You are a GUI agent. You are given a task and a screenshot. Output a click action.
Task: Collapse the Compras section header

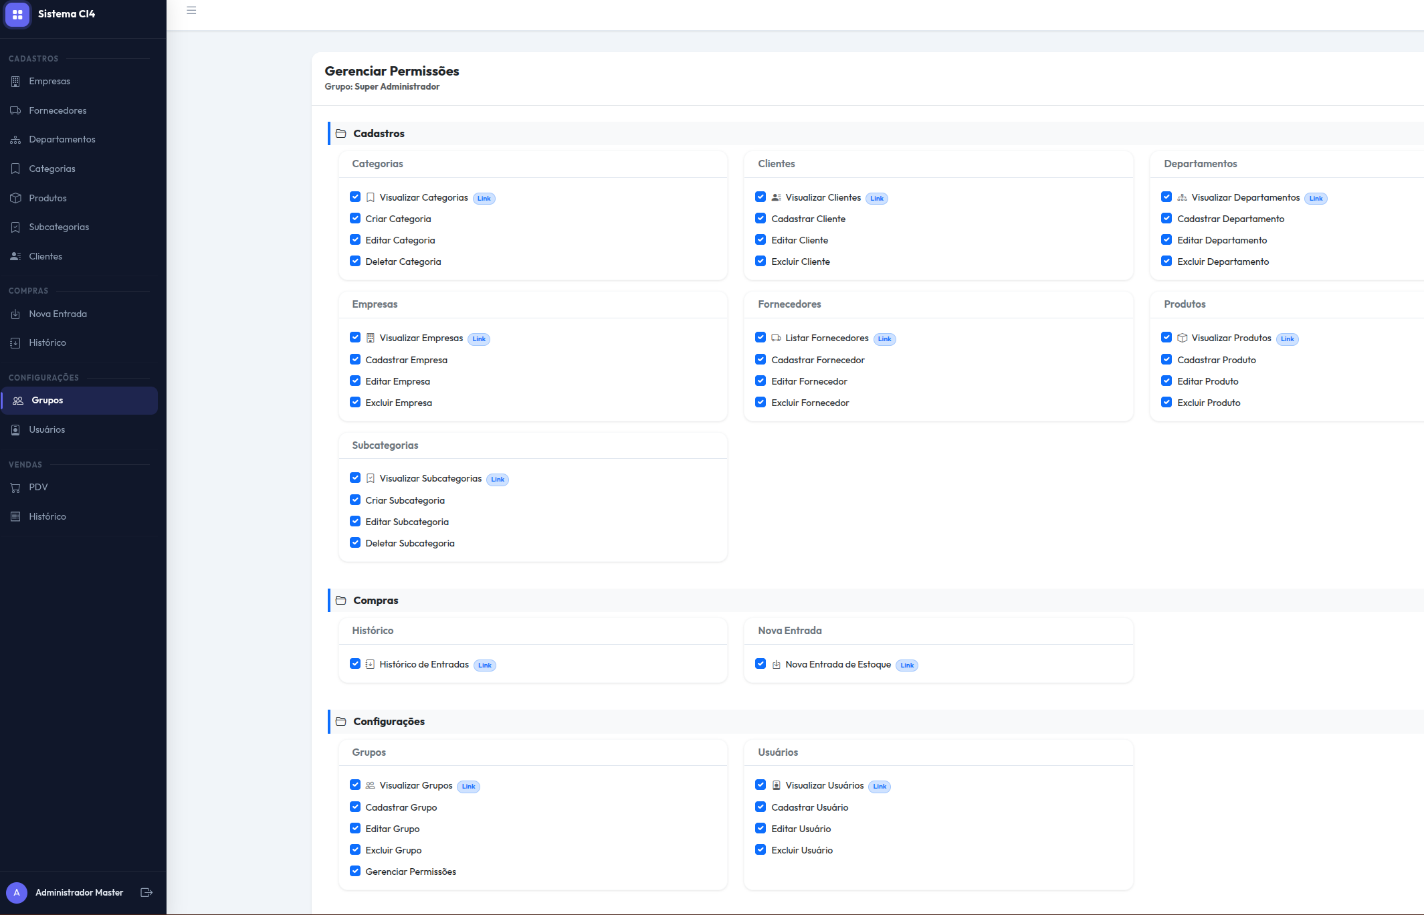[x=376, y=601]
